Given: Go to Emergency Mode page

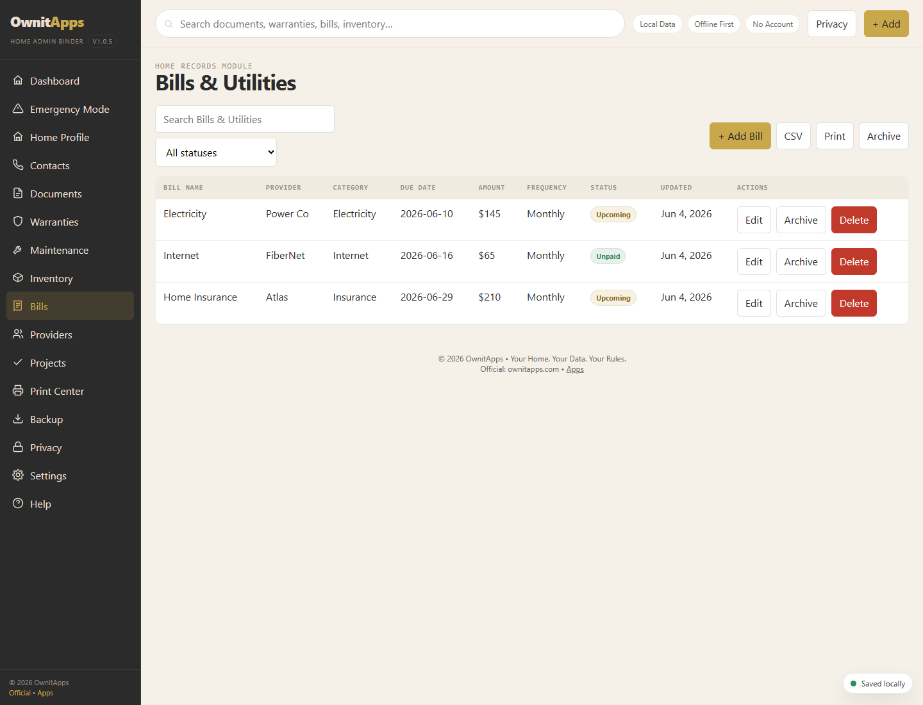Looking at the screenshot, I should [70, 109].
